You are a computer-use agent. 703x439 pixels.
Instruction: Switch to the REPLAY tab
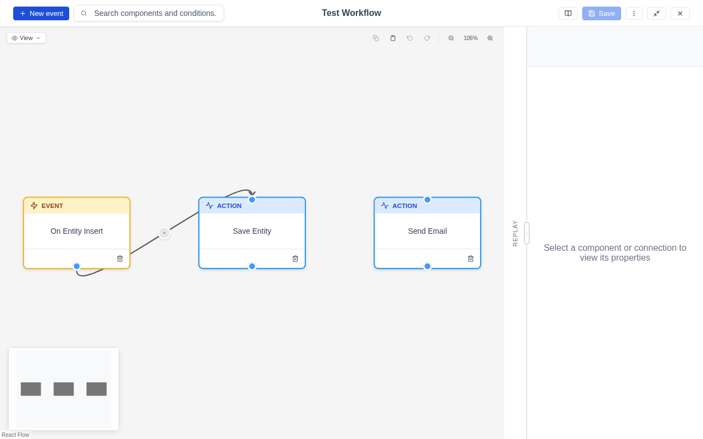pyautogui.click(x=515, y=233)
